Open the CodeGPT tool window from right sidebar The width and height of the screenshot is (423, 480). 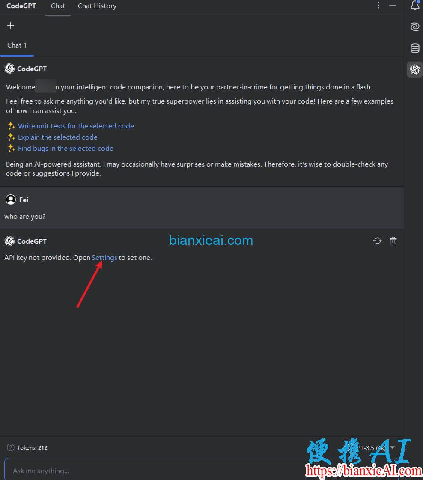point(414,69)
